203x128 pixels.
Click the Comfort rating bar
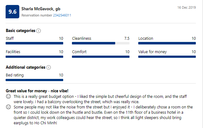tap(101, 57)
